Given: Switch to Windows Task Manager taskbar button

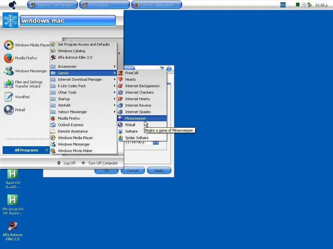Looking at the screenshot, I should (52, 5).
